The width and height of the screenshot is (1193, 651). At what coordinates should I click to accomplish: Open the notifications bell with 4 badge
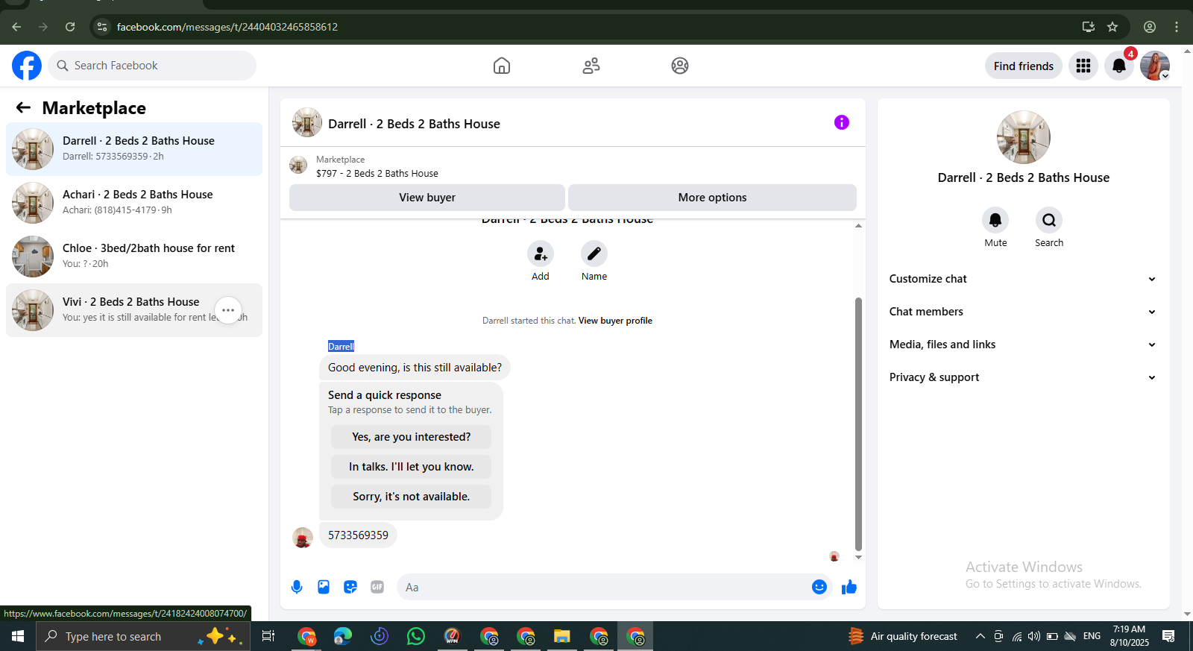tap(1119, 66)
